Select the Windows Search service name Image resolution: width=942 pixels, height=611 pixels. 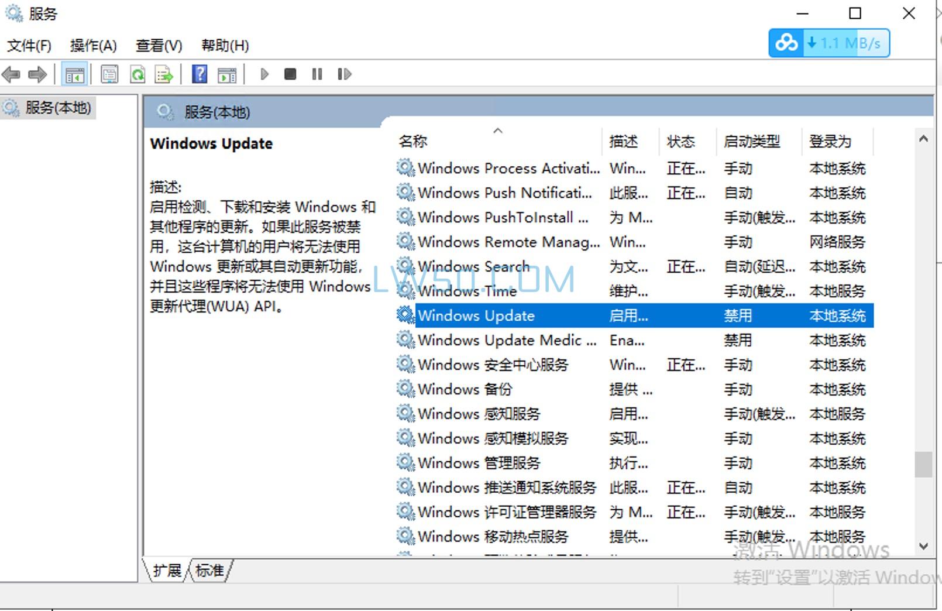point(473,266)
